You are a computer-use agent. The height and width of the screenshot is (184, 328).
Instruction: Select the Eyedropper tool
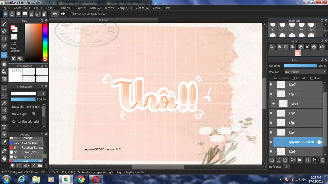(x=4, y=151)
